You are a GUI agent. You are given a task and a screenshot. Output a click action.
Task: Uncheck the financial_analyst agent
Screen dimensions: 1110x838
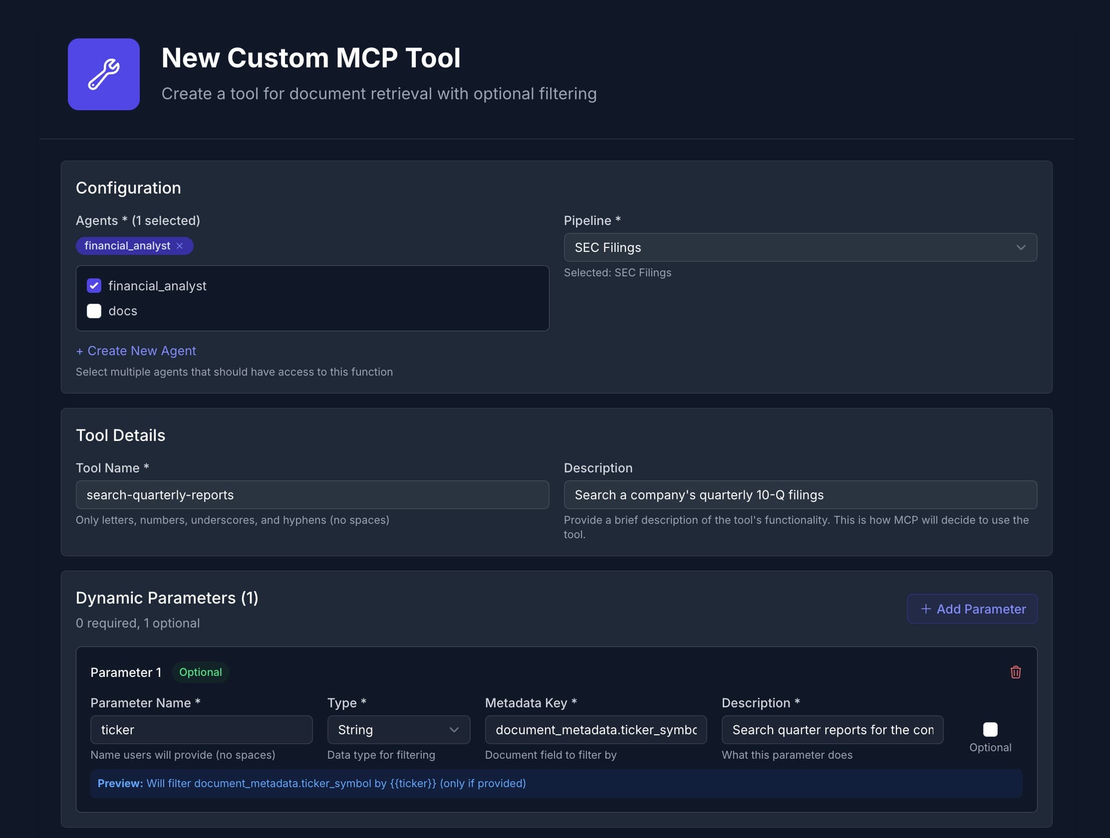[x=94, y=285]
